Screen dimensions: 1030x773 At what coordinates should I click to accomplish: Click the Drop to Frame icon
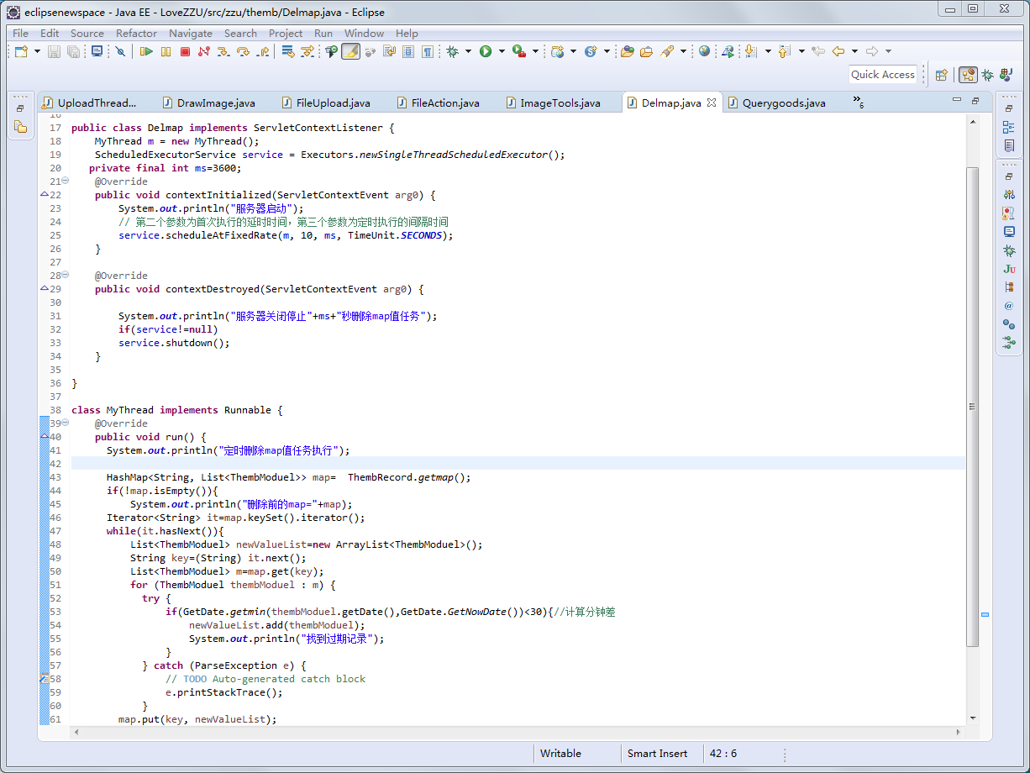(x=288, y=52)
